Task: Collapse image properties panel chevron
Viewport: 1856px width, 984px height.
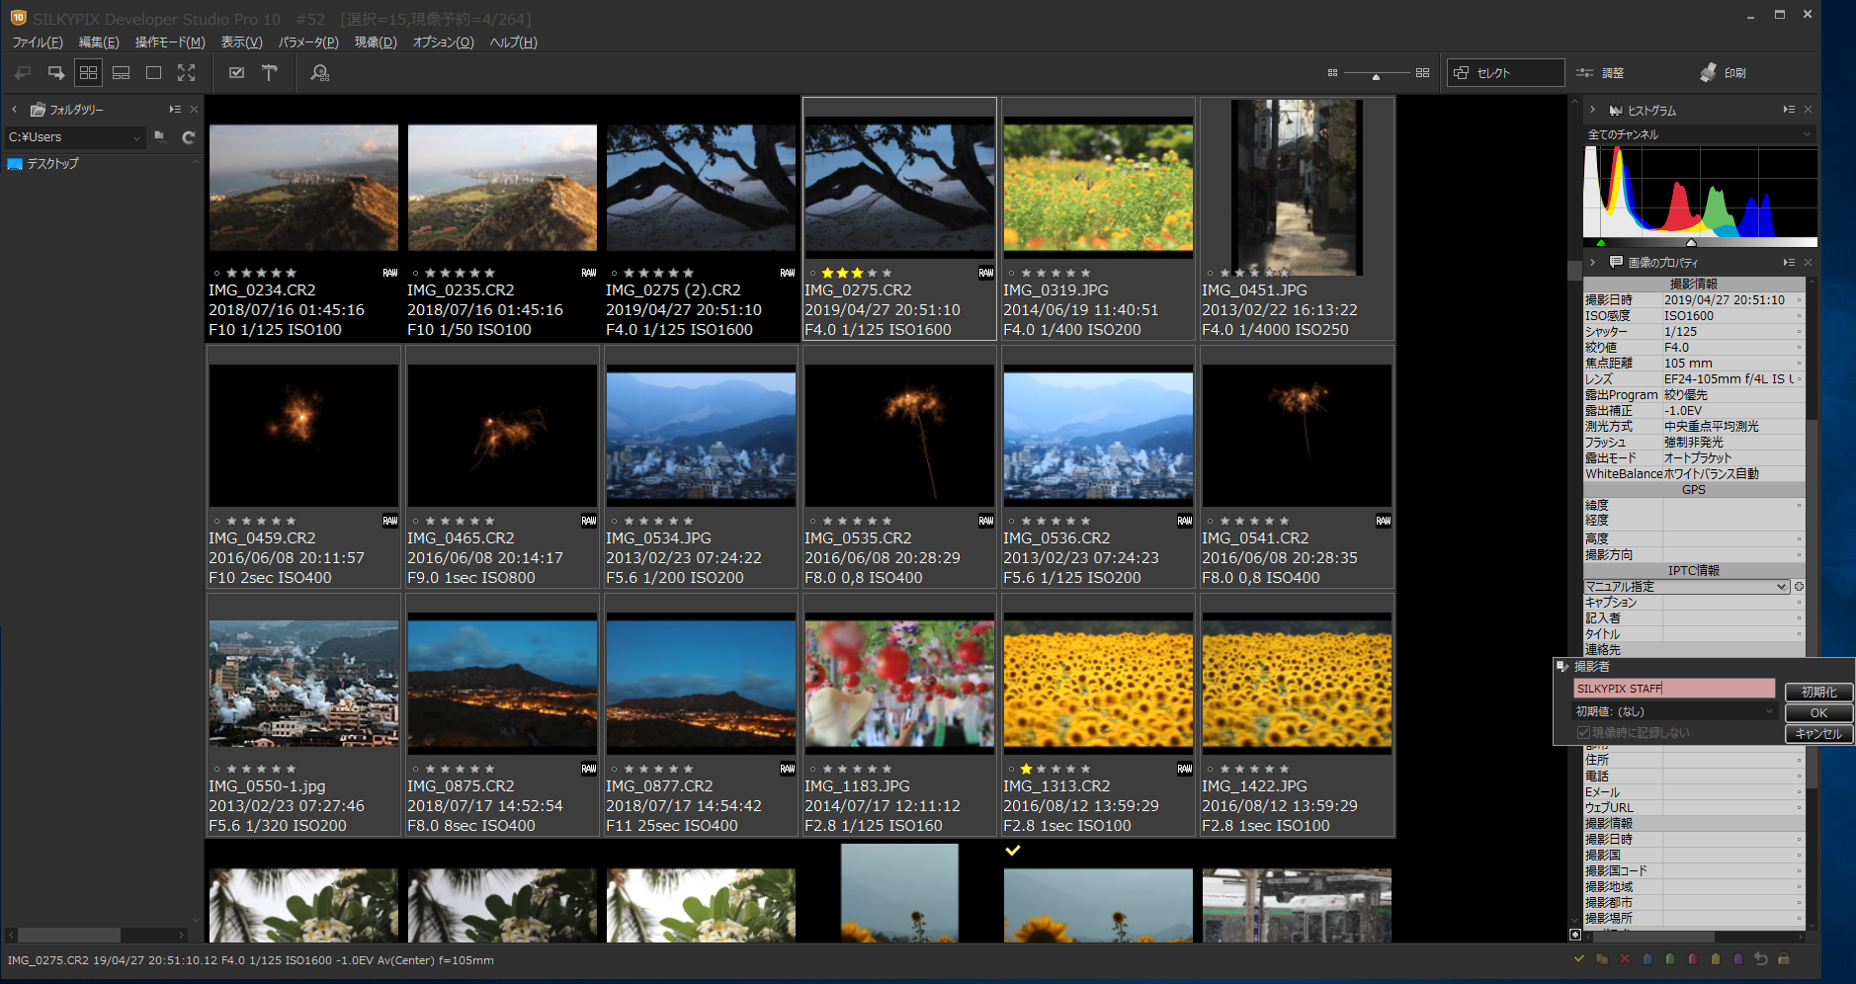Action: click(x=1592, y=263)
